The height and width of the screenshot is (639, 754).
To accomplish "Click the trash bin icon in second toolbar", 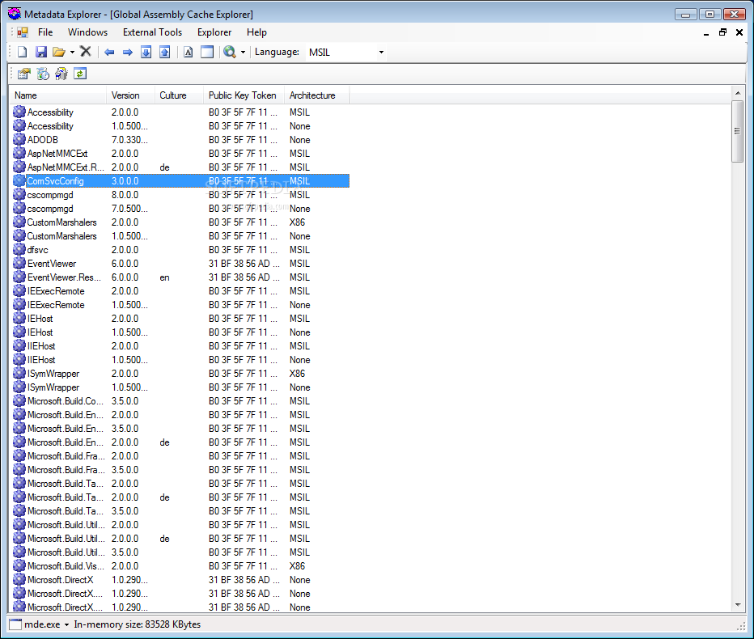I will (61, 74).
